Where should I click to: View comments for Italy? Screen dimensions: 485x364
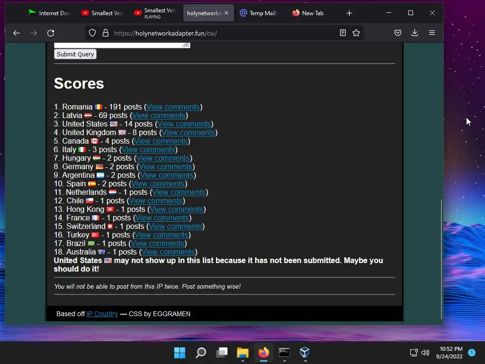click(x=148, y=149)
